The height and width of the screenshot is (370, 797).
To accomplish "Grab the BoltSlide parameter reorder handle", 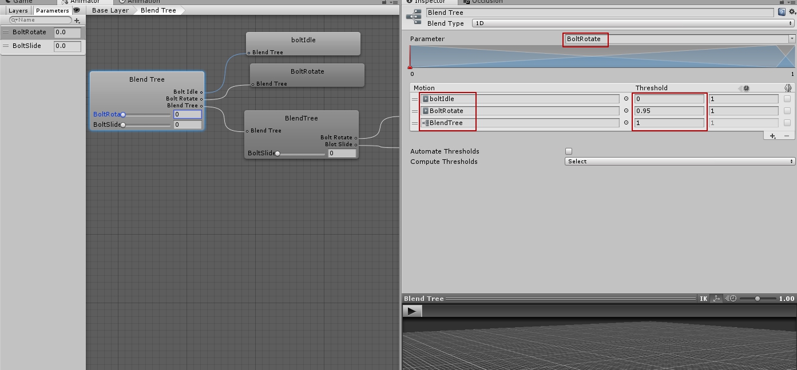I will (6, 46).
